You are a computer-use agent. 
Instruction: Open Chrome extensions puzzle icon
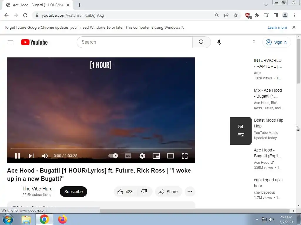coord(257,15)
